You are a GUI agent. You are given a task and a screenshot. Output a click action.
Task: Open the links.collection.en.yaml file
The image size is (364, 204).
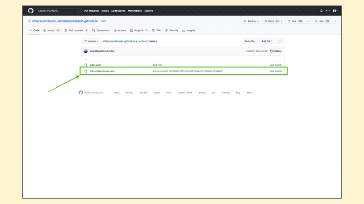tap(102, 71)
